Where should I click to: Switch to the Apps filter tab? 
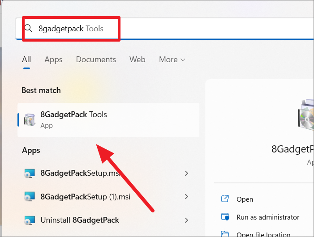tap(53, 59)
